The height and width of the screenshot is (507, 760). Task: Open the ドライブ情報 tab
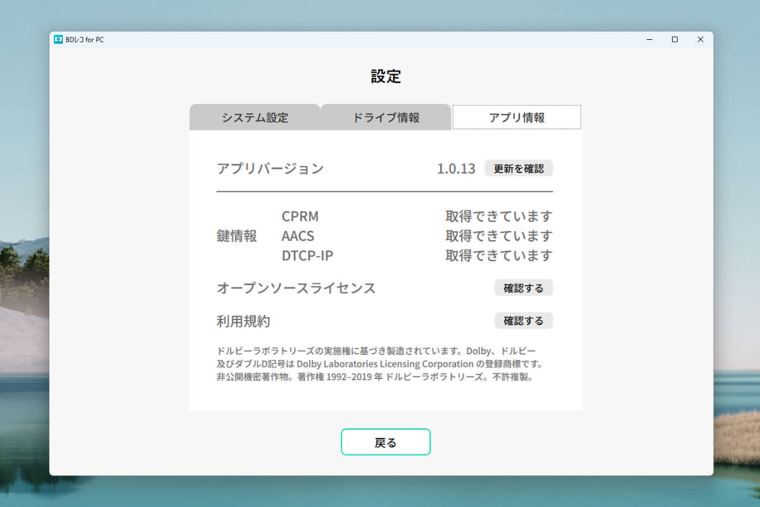pos(386,117)
